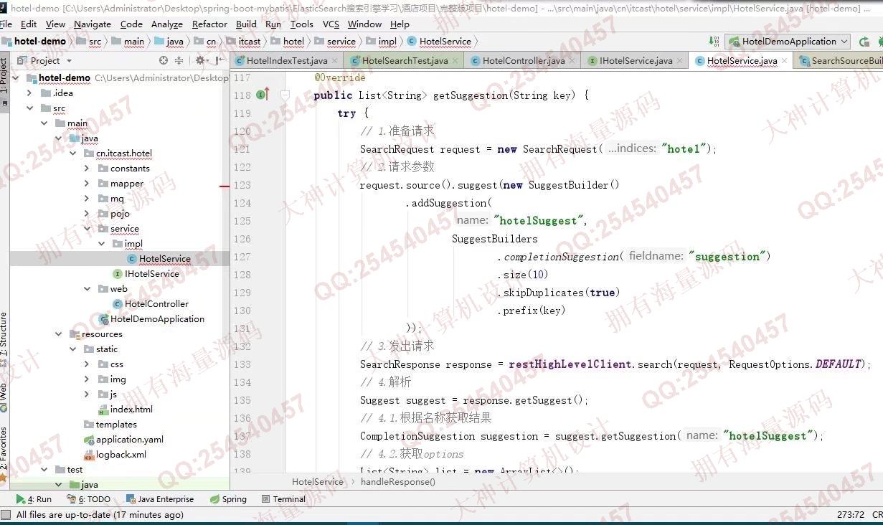883x525 pixels.
Task: Toggle tool window bars icon bottom-left
Action: pos(6,514)
